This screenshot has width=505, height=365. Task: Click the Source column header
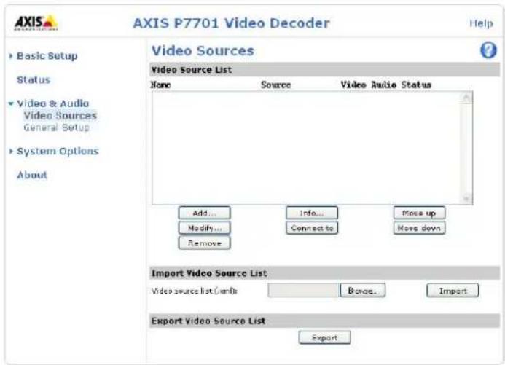point(275,85)
